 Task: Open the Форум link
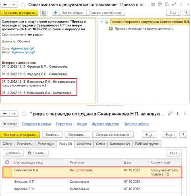point(82,124)
